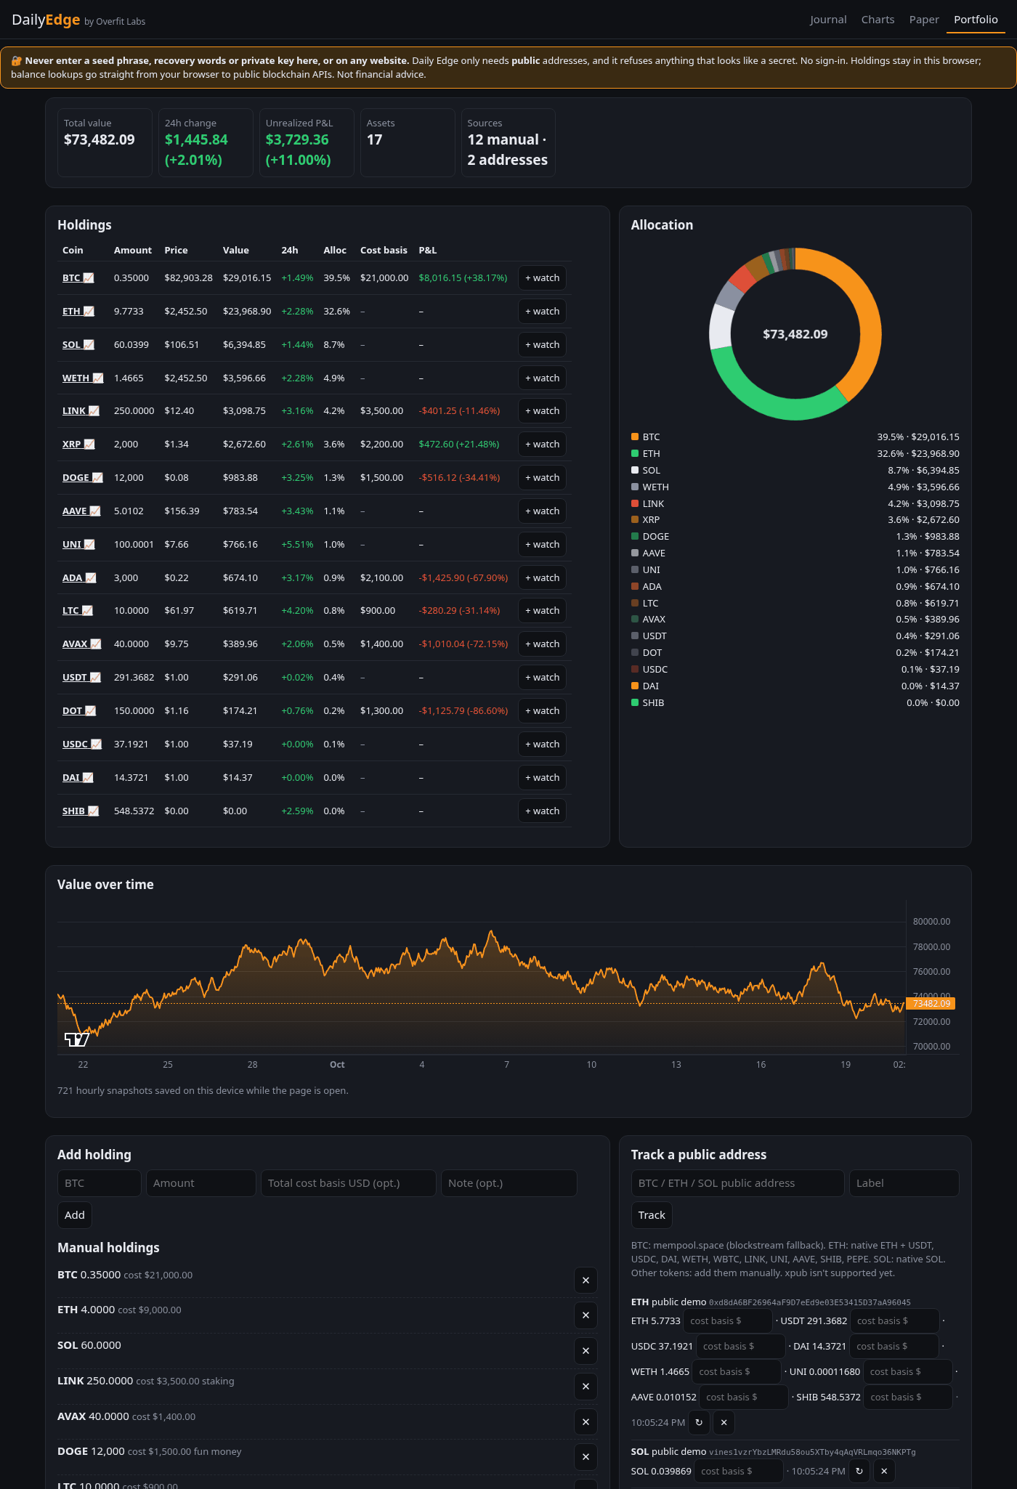The image size is (1017, 1489).
Task: Click the BTC legend color swatch
Action: [635, 437]
